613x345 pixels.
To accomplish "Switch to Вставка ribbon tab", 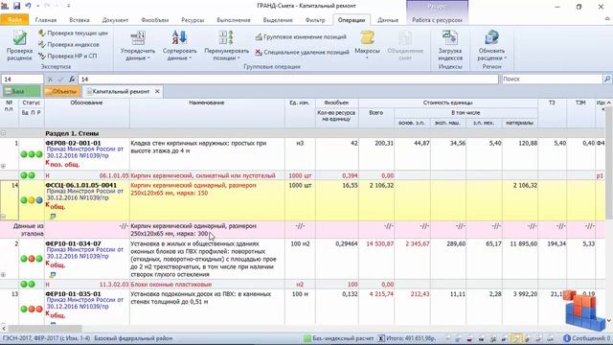I will (79, 20).
